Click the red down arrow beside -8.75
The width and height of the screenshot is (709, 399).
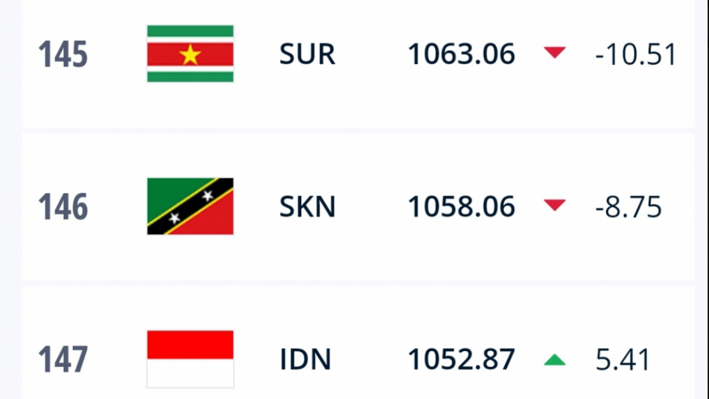[555, 206]
